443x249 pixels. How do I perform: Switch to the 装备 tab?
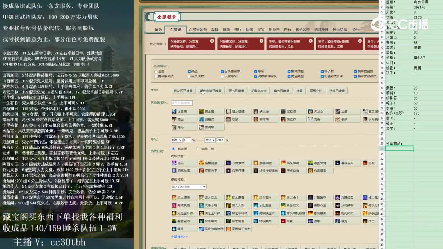pyautogui.click(x=215, y=30)
